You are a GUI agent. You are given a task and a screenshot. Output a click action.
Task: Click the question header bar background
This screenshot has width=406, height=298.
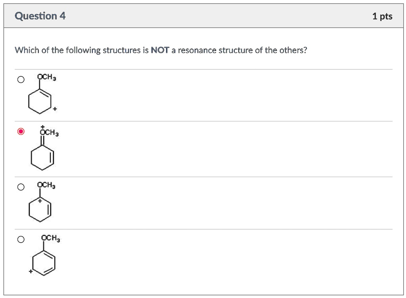click(x=198, y=16)
